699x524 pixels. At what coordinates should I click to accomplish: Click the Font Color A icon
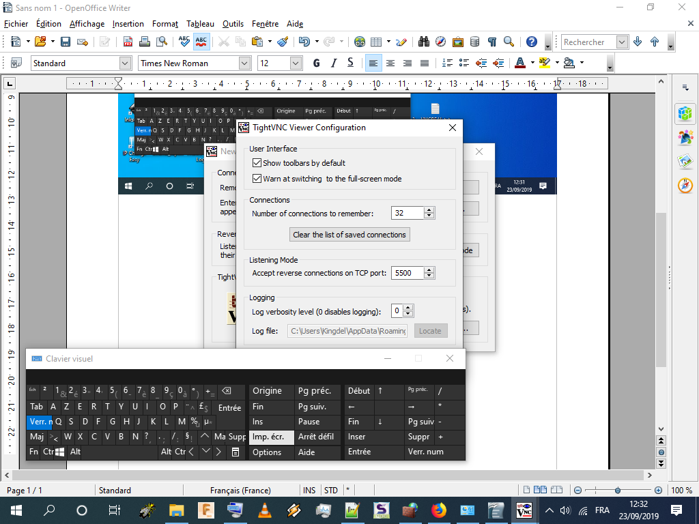[x=519, y=63]
